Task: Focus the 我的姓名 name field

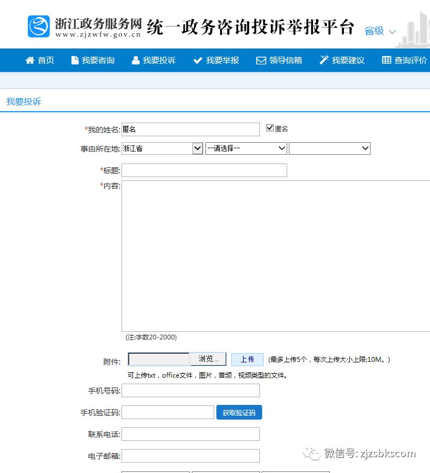Action: click(191, 129)
